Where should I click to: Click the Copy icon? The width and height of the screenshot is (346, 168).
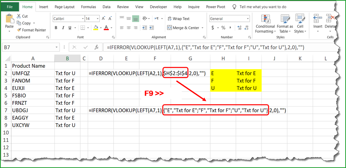[19, 23]
